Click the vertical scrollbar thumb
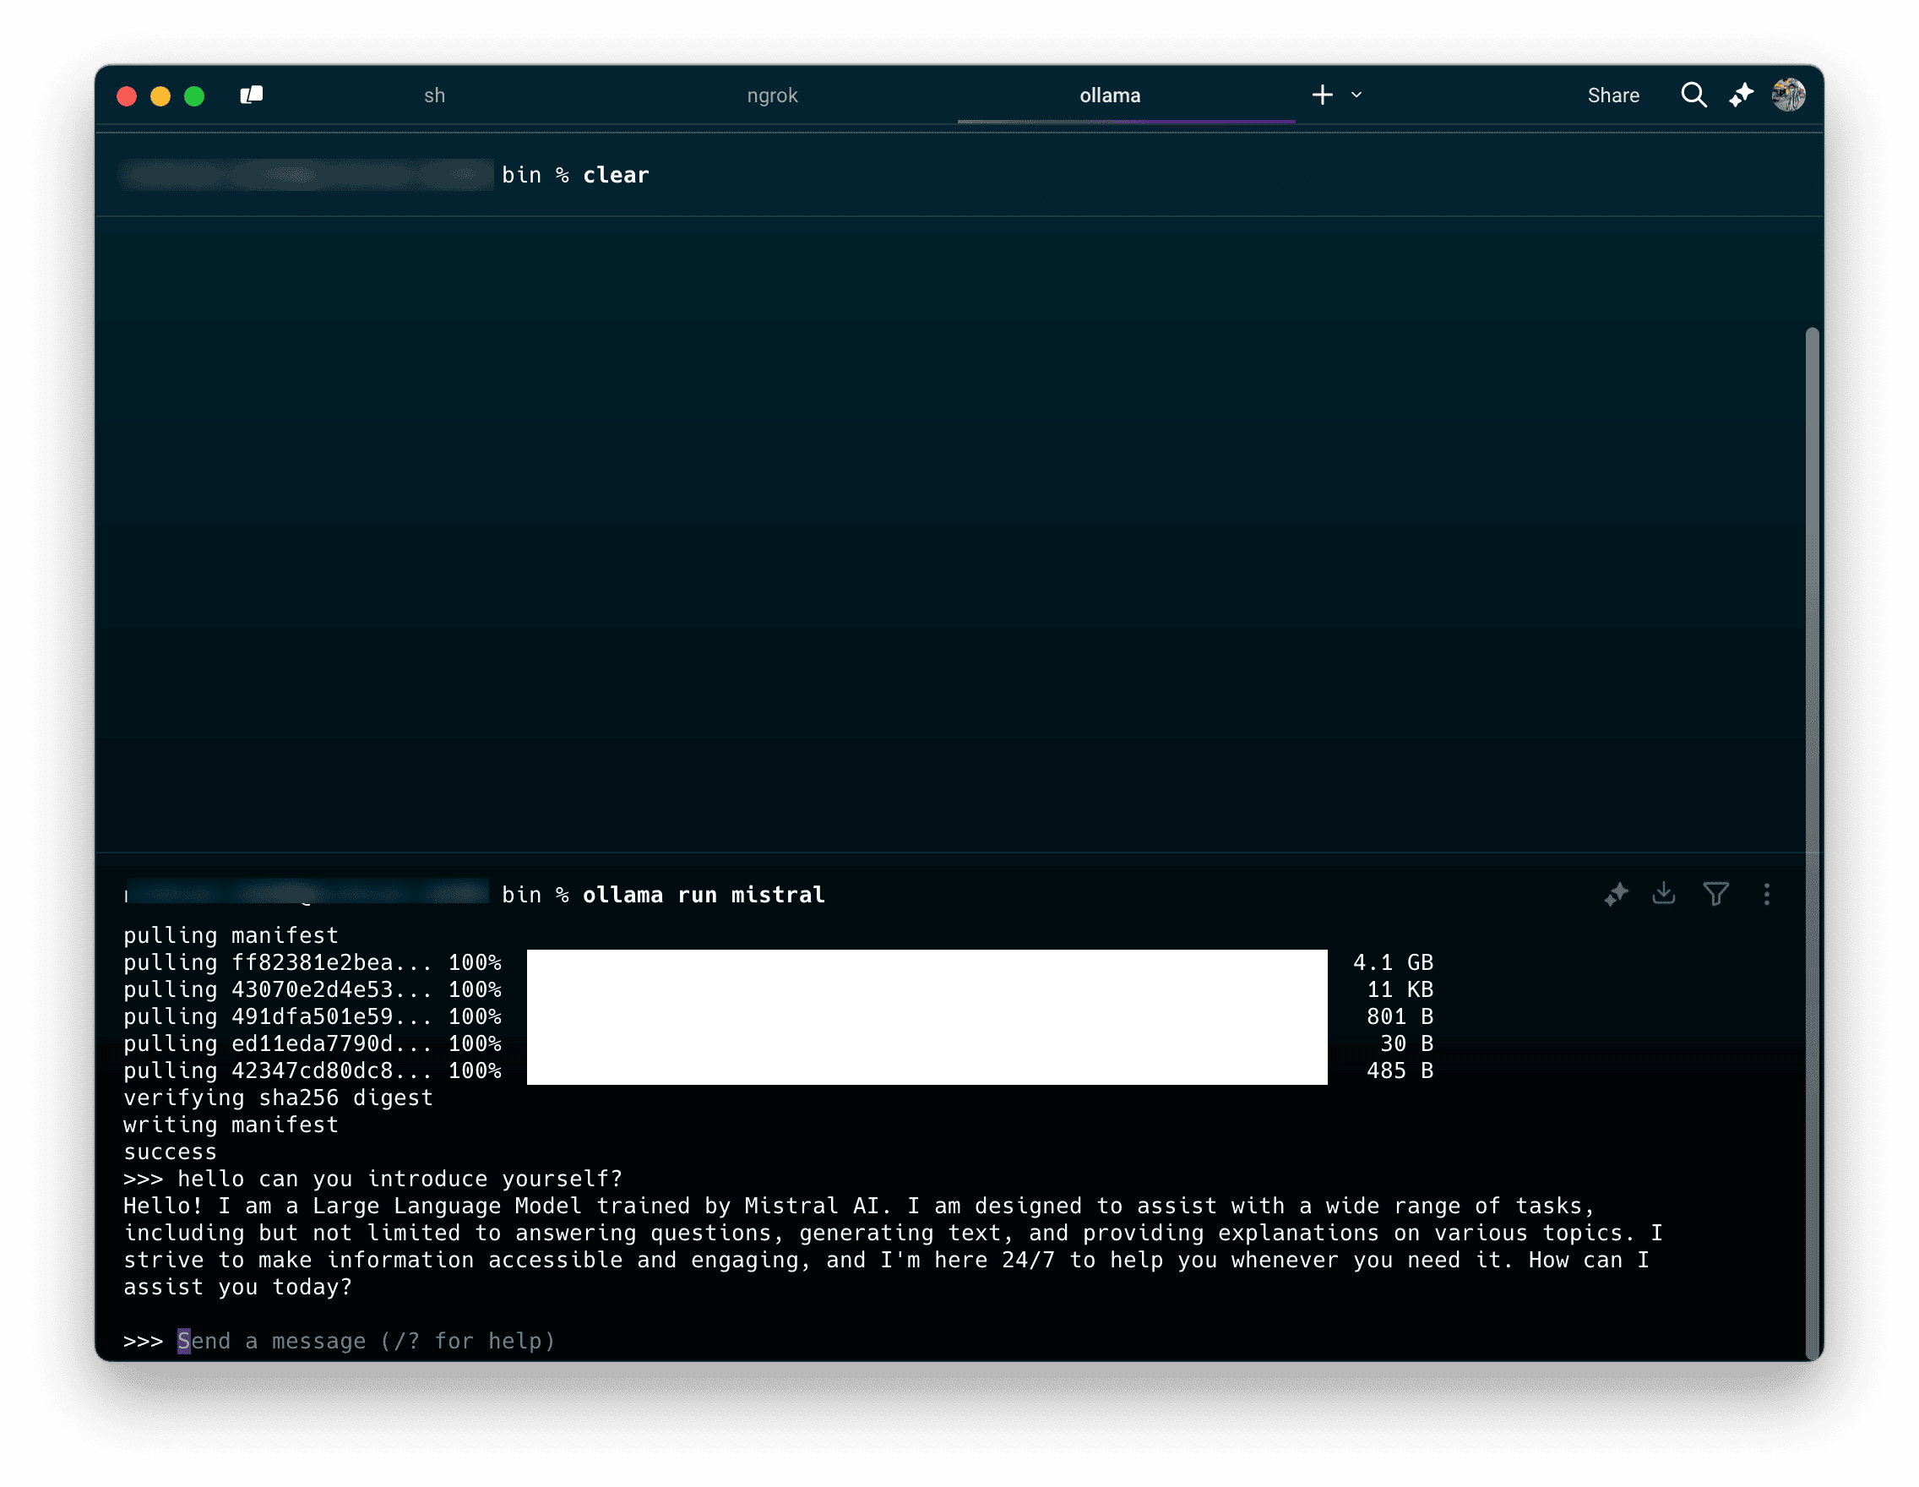Viewport: 1919px width, 1487px height. [1811, 844]
